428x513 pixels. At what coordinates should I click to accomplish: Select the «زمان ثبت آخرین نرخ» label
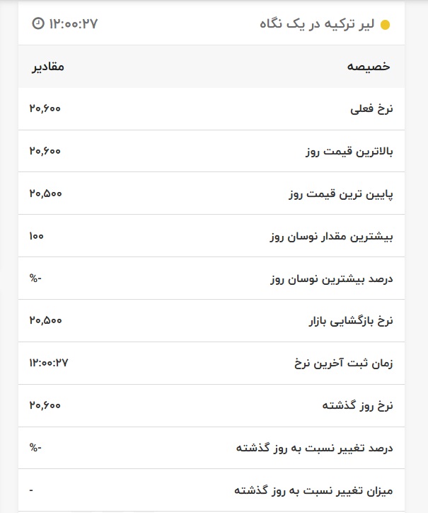coord(342,363)
